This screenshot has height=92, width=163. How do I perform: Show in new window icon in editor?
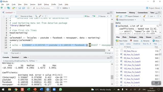click(11, 16)
